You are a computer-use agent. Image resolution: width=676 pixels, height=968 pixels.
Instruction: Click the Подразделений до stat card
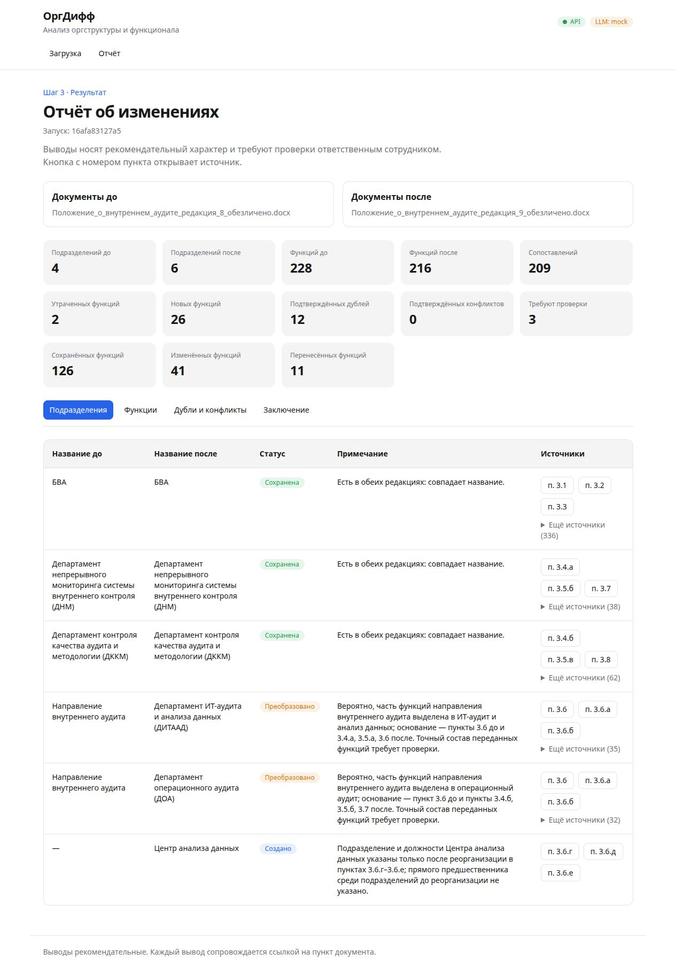(99, 262)
